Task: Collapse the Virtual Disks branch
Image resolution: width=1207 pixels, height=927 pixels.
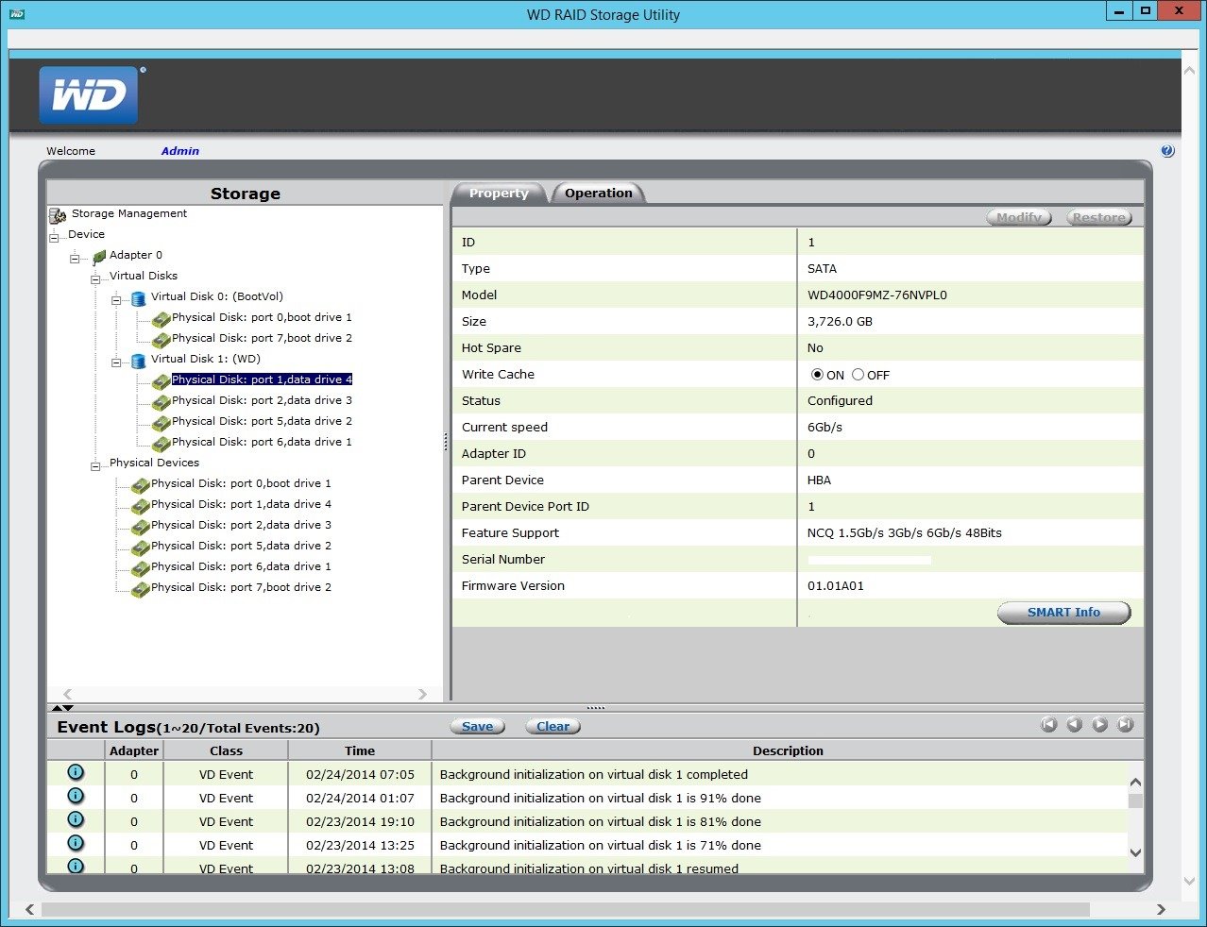Action: coord(95,278)
